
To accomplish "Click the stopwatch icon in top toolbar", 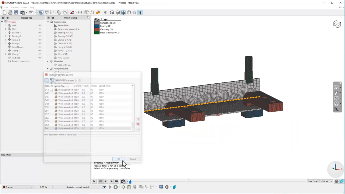I will click(64, 12).
